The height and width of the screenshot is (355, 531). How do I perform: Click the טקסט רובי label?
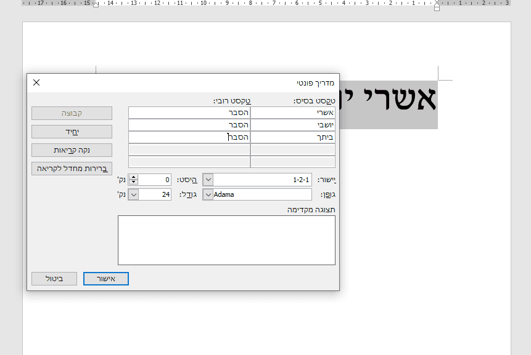pos(233,101)
